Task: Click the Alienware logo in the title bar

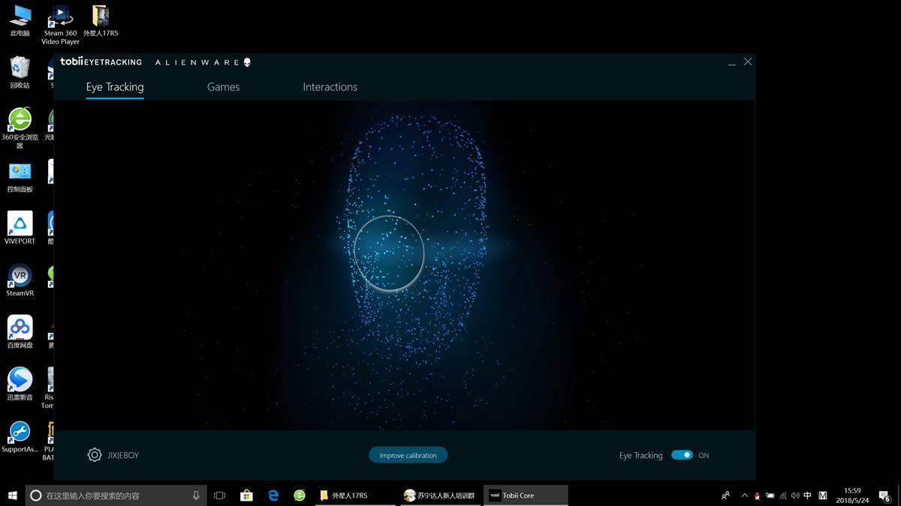Action: 201,62
